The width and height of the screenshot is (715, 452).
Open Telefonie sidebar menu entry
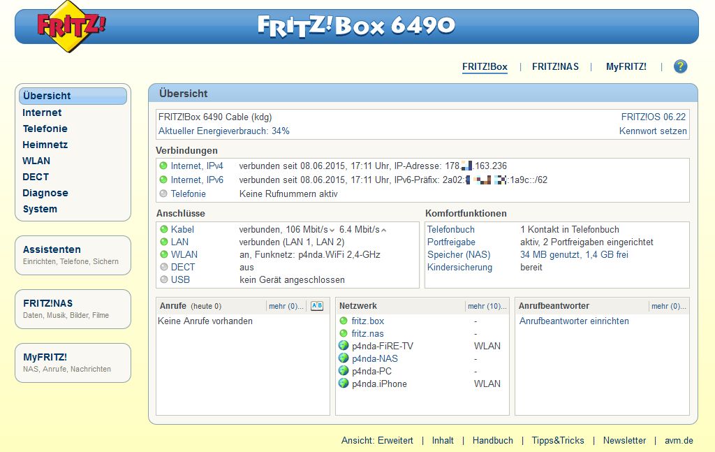tap(45, 129)
